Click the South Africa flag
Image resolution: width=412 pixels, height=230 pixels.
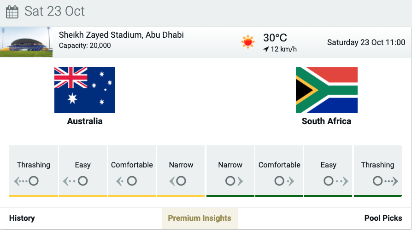coord(327,90)
